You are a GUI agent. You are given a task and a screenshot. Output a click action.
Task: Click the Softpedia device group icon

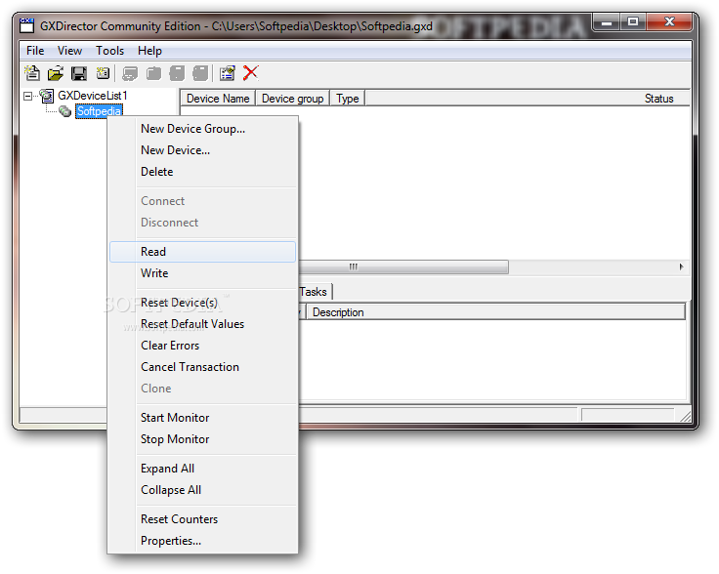tap(65, 111)
